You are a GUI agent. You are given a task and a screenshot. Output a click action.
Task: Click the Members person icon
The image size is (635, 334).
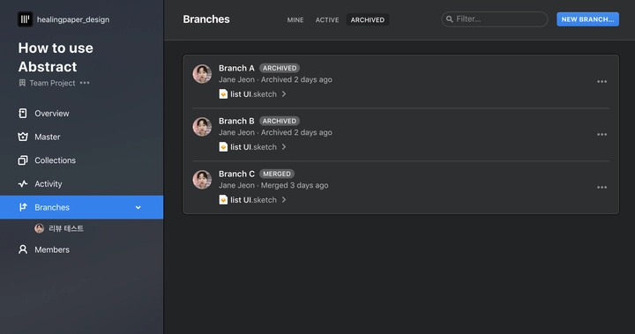point(23,249)
